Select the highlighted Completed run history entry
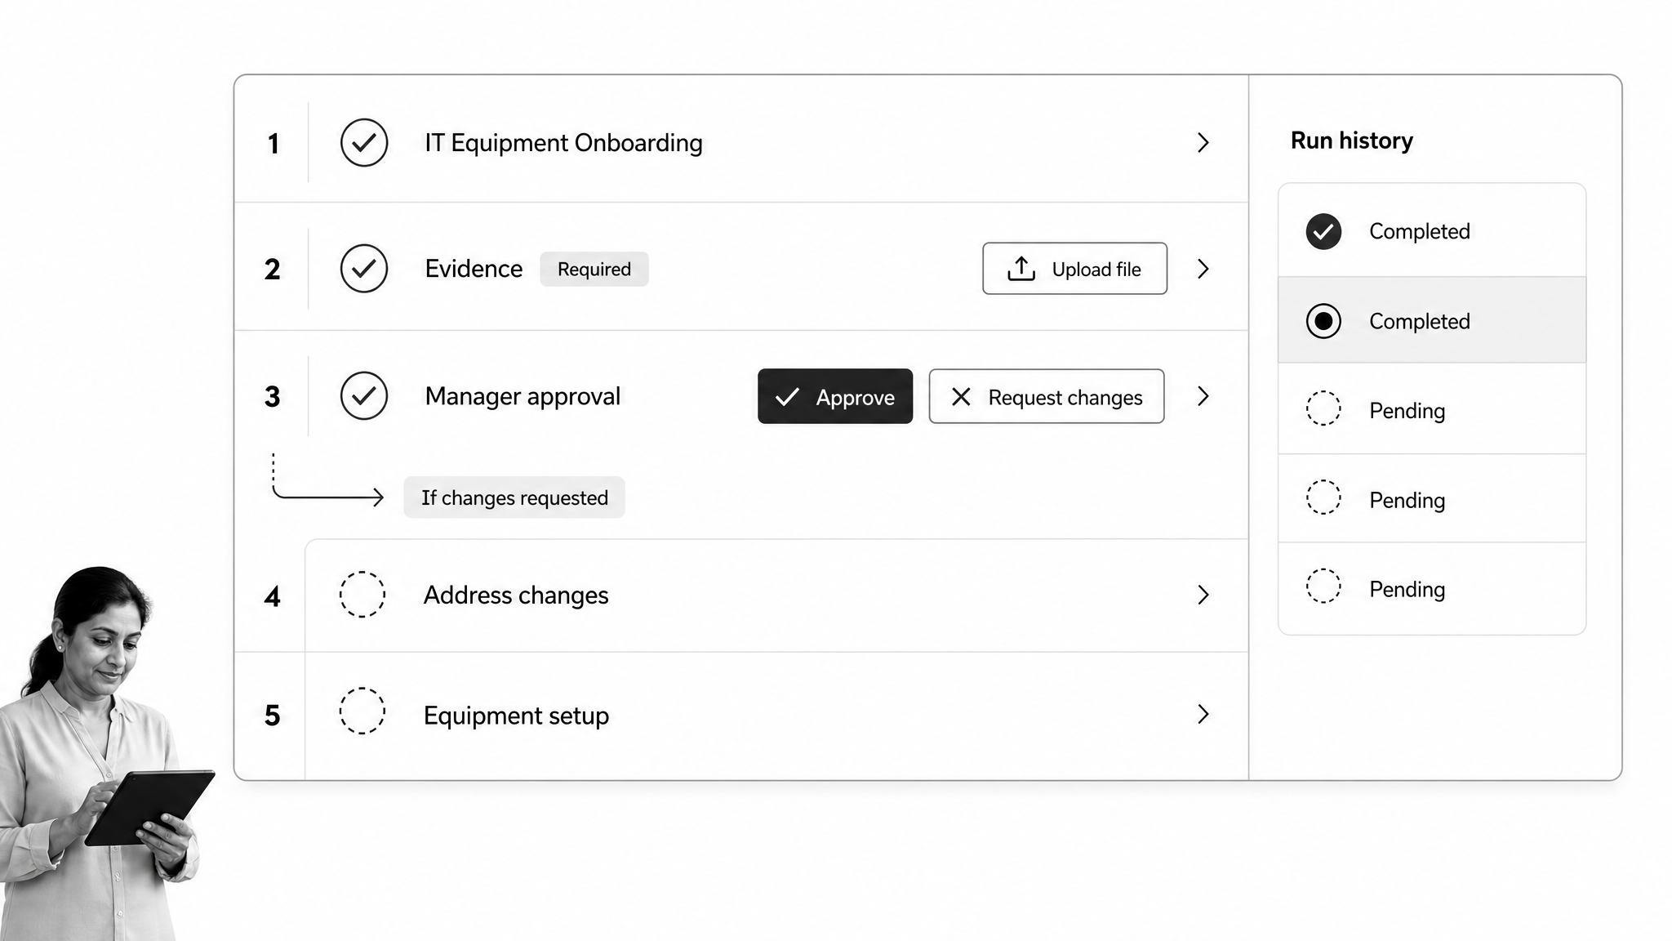The width and height of the screenshot is (1672, 941). pos(1432,320)
